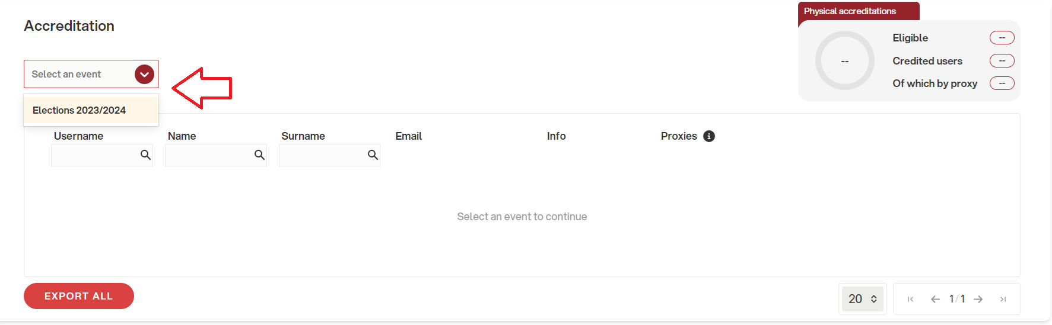The height and width of the screenshot is (325, 1052).
Task: Expand the Select an event dropdown chevron
Action: [144, 74]
